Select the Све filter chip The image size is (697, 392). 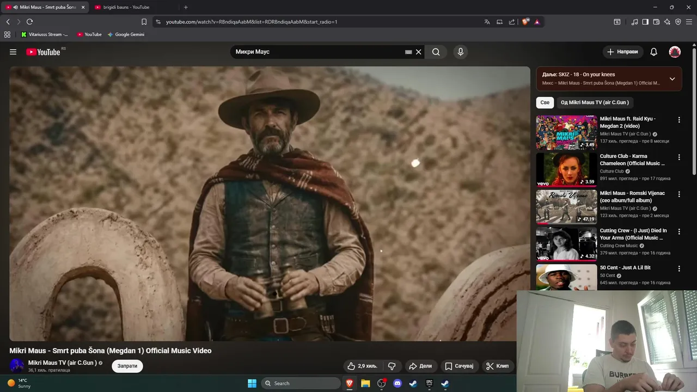click(x=545, y=102)
